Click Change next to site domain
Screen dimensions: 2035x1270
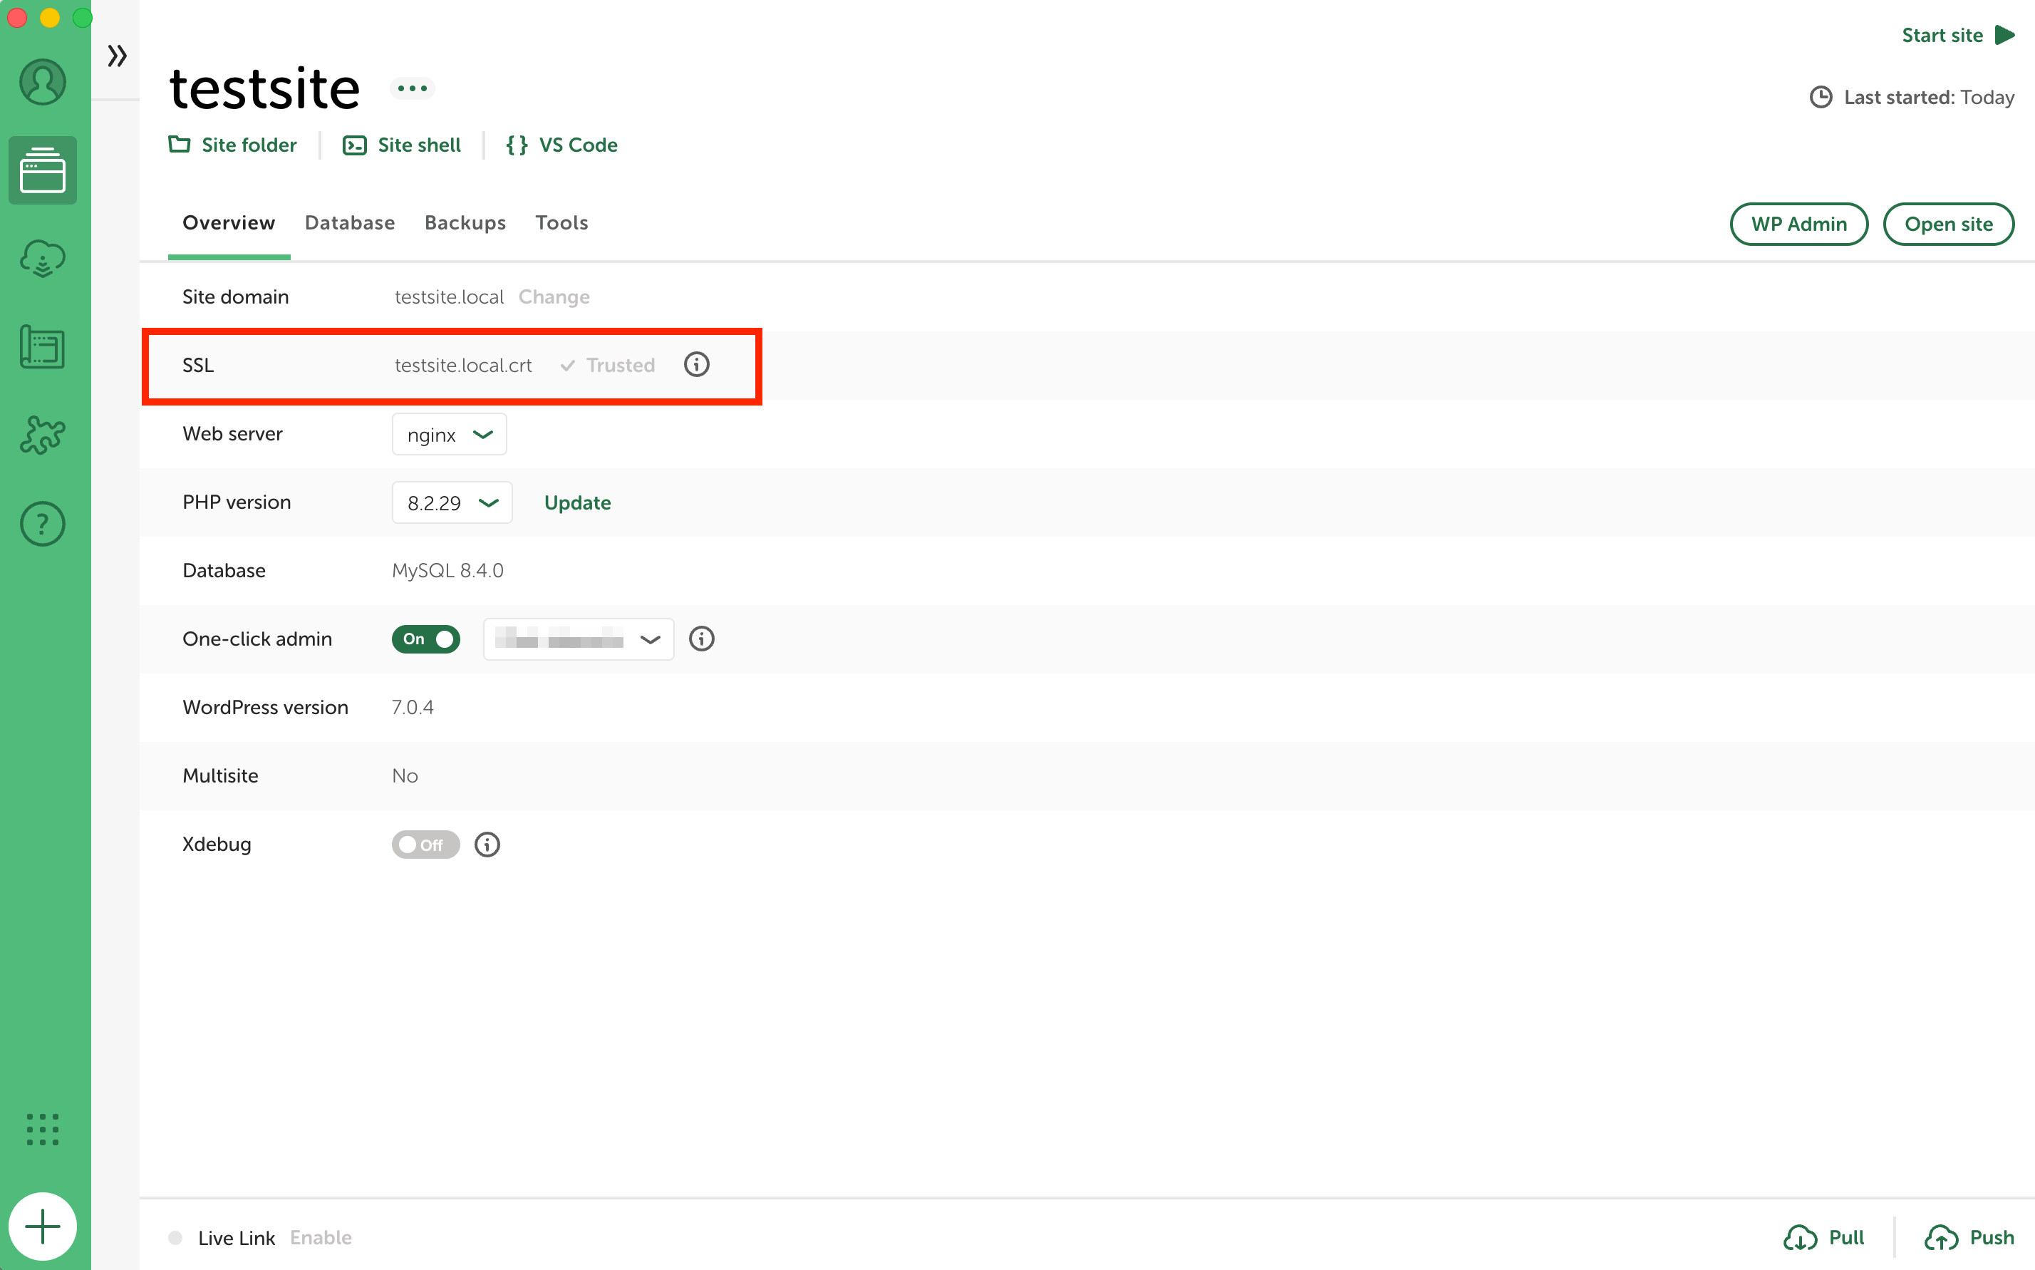point(554,296)
